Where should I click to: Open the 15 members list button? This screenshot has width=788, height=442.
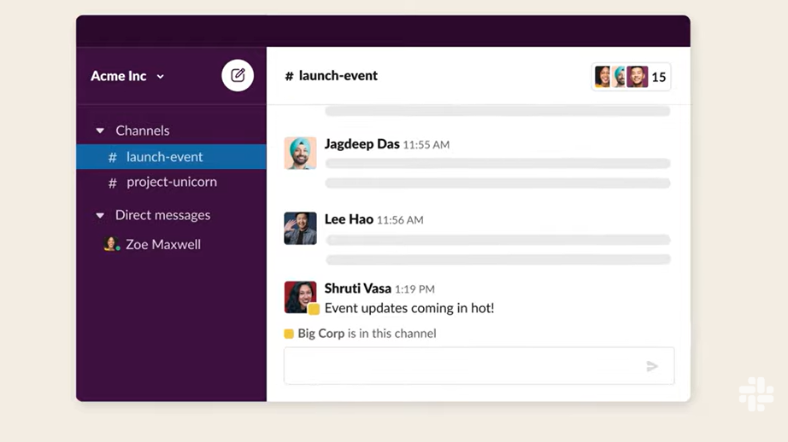pos(631,77)
